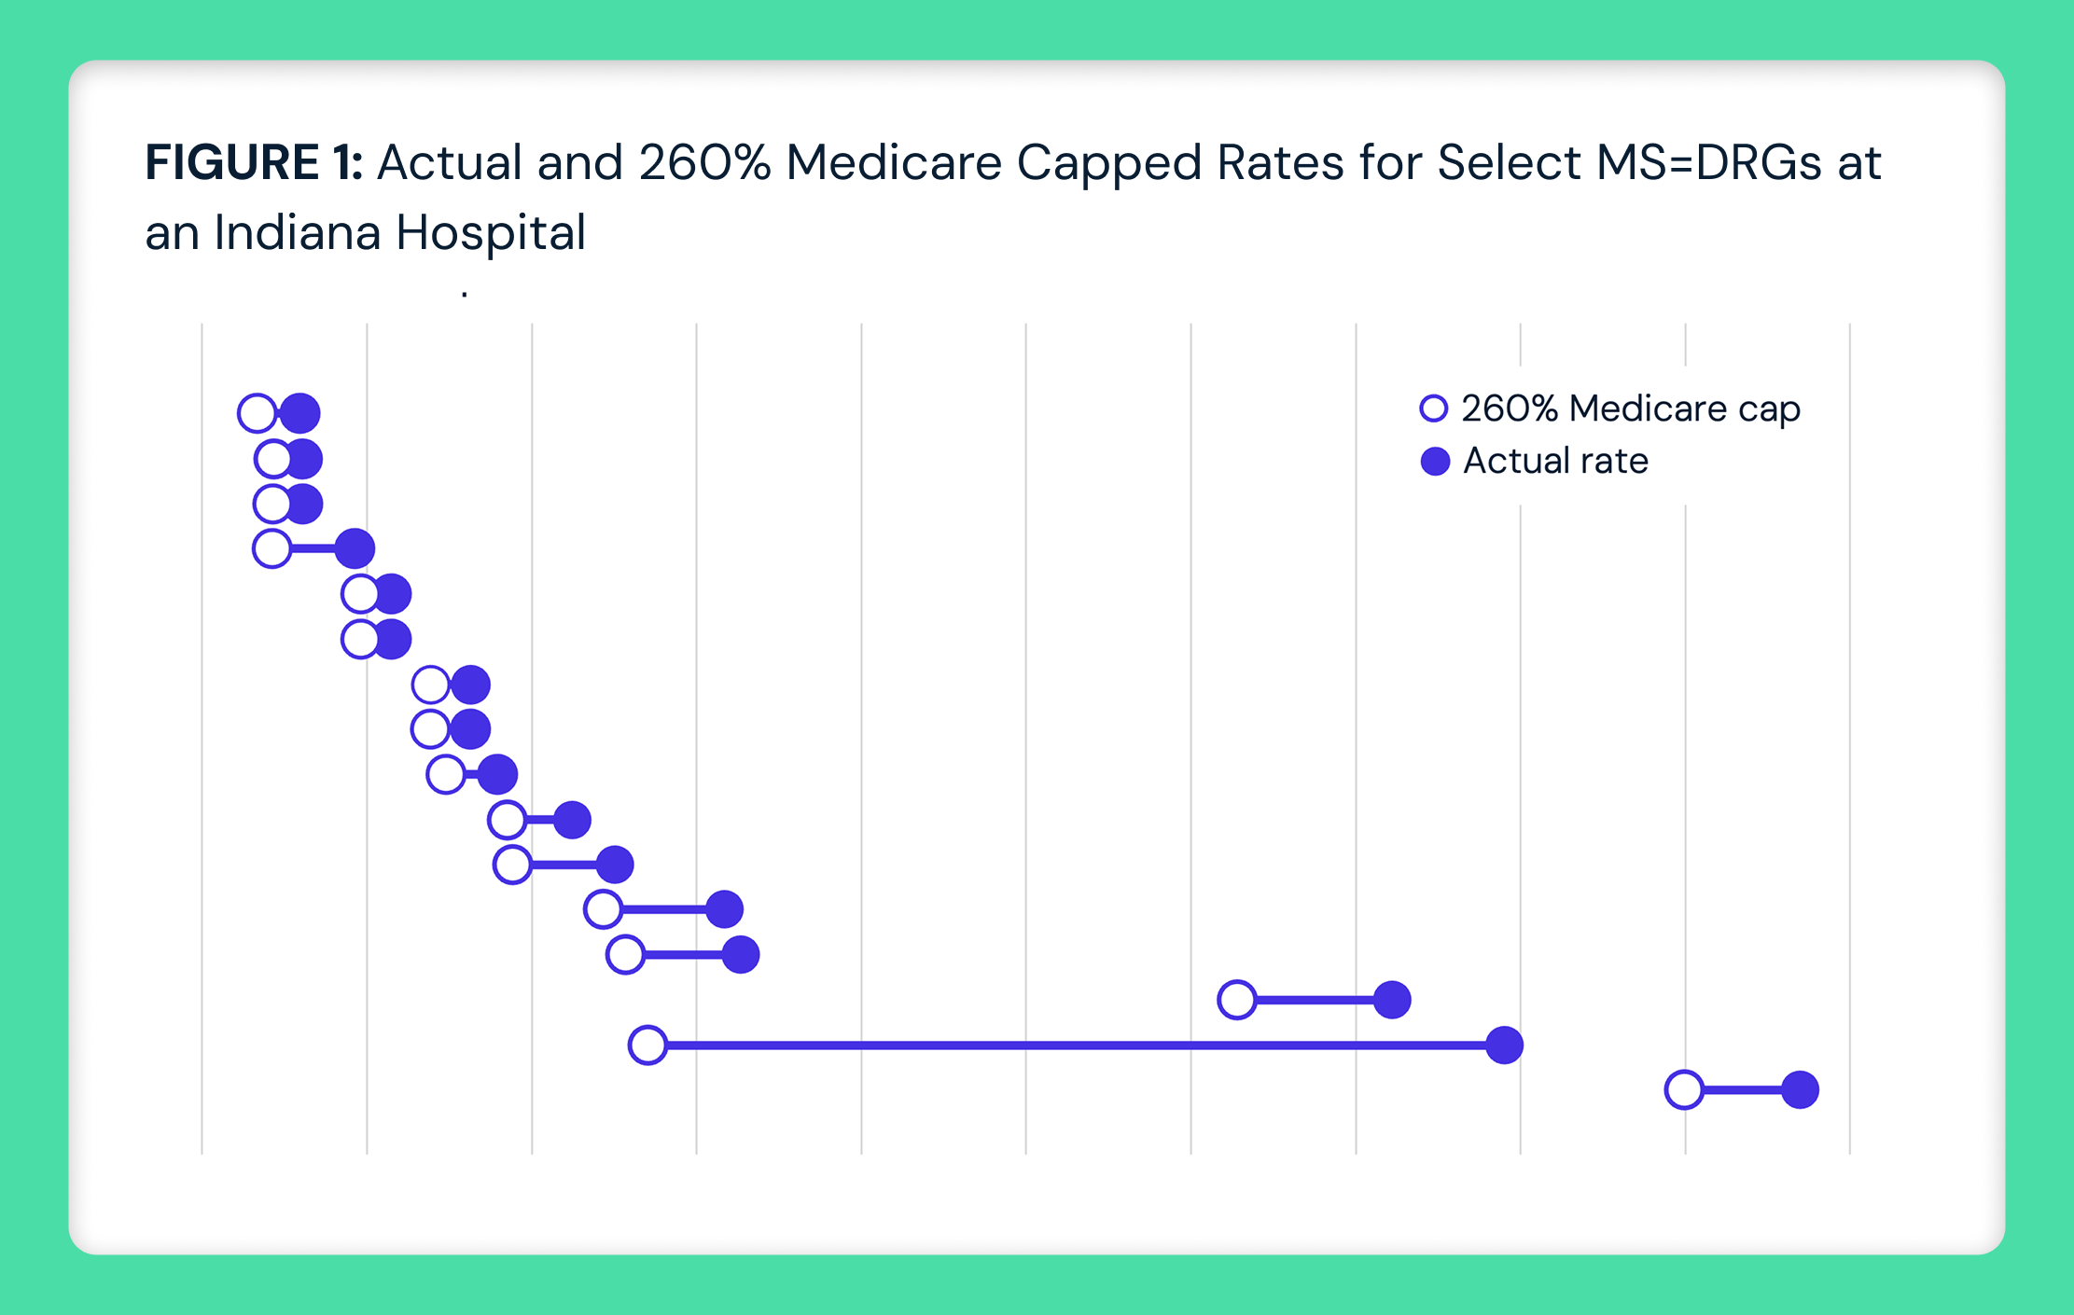2074x1315 pixels.
Task: Select the topmost hollow Medicare-cap dot
Action: [257, 413]
